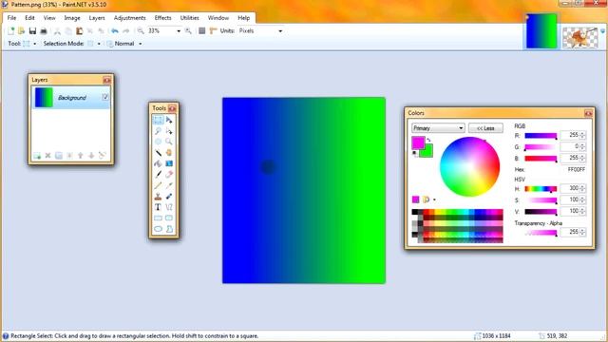Click the Print toolbar icon
The width and height of the screenshot is (608, 342).
click(x=44, y=30)
